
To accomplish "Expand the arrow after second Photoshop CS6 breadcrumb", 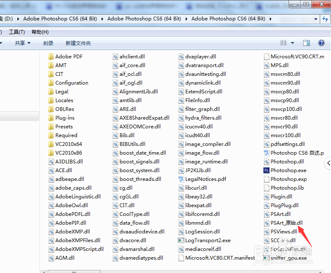I will click(187, 19).
